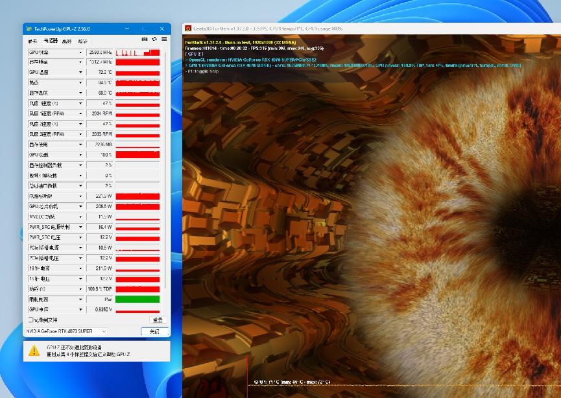Enable the 记录到文件 log-to-file checkbox
Image resolution: width=561 pixels, height=398 pixels.
(30, 320)
